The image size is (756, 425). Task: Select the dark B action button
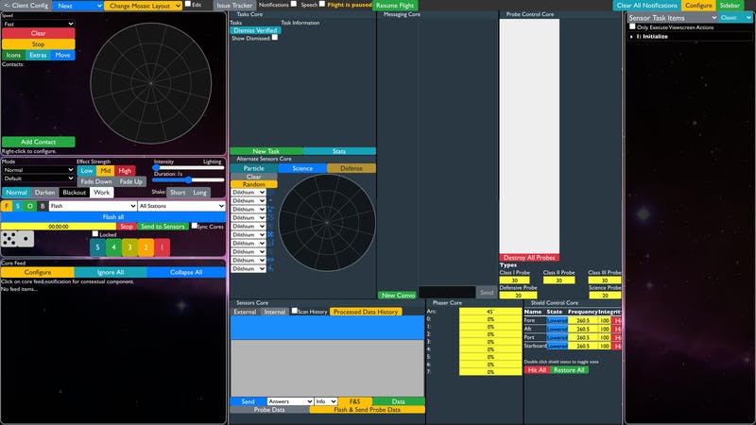43,206
